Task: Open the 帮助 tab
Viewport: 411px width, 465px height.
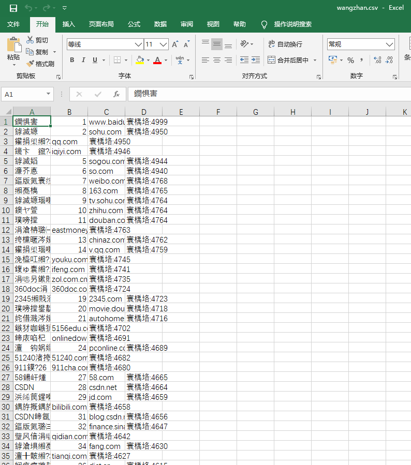Action: pyautogui.click(x=240, y=24)
